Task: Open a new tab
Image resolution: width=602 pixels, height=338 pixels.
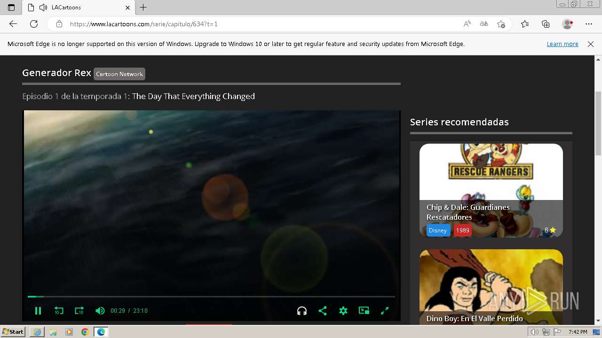Action: 143,8
